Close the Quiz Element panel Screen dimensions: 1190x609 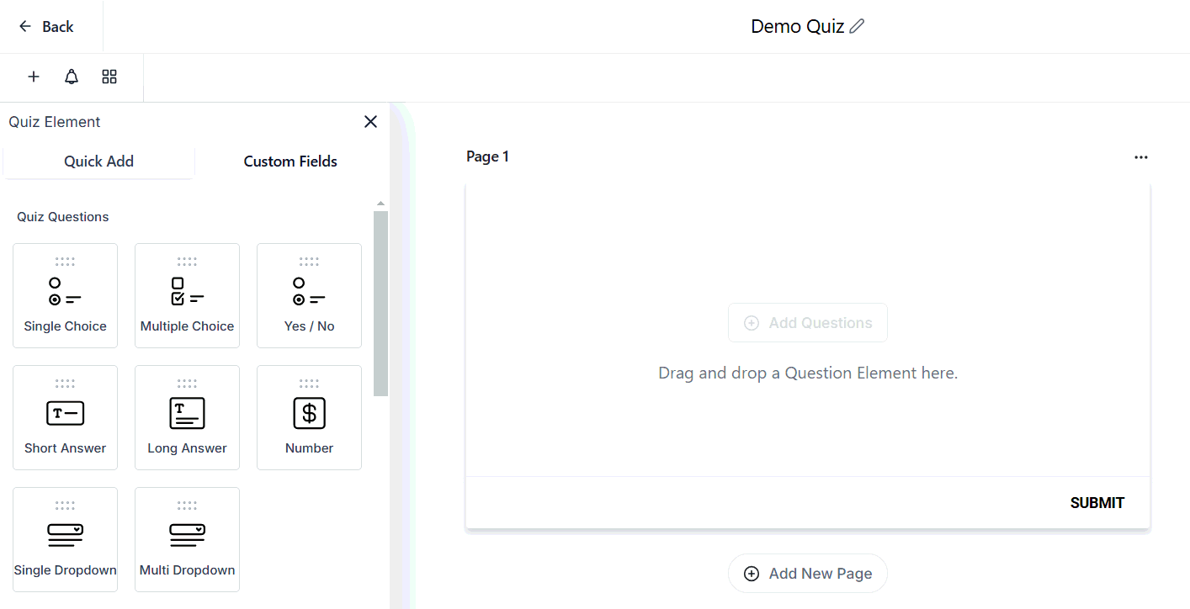(370, 122)
